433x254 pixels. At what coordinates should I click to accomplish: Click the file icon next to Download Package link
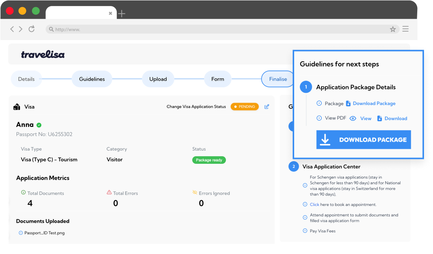click(348, 103)
